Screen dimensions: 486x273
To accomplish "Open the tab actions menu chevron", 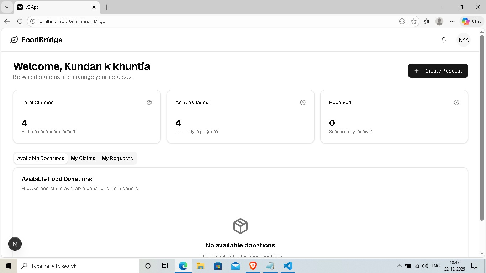I will [7, 7].
